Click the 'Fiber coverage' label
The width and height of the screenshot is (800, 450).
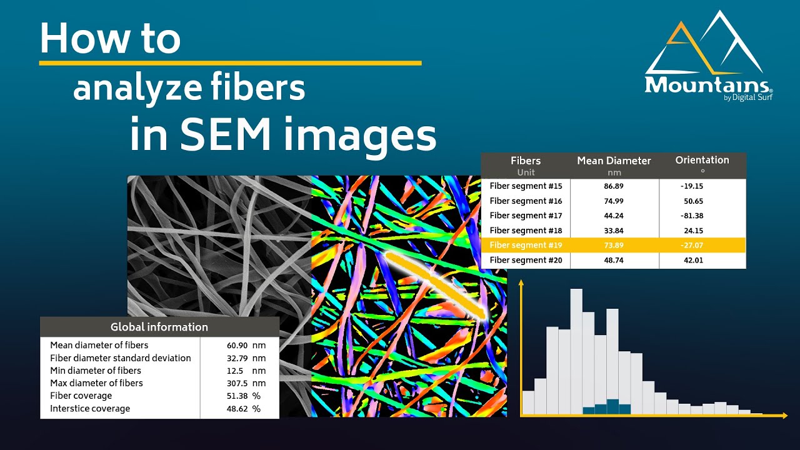(81, 396)
